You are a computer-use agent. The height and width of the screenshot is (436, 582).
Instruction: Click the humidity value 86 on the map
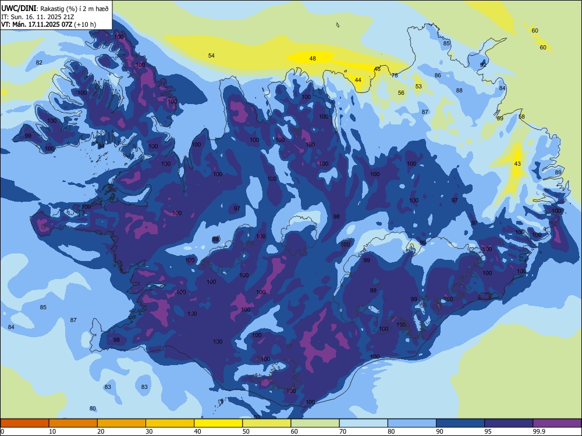point(438,75)
